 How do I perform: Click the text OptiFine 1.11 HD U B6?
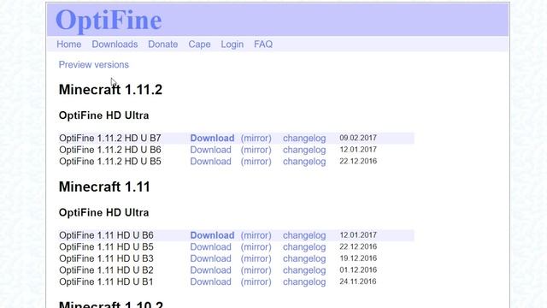[106, 235]
